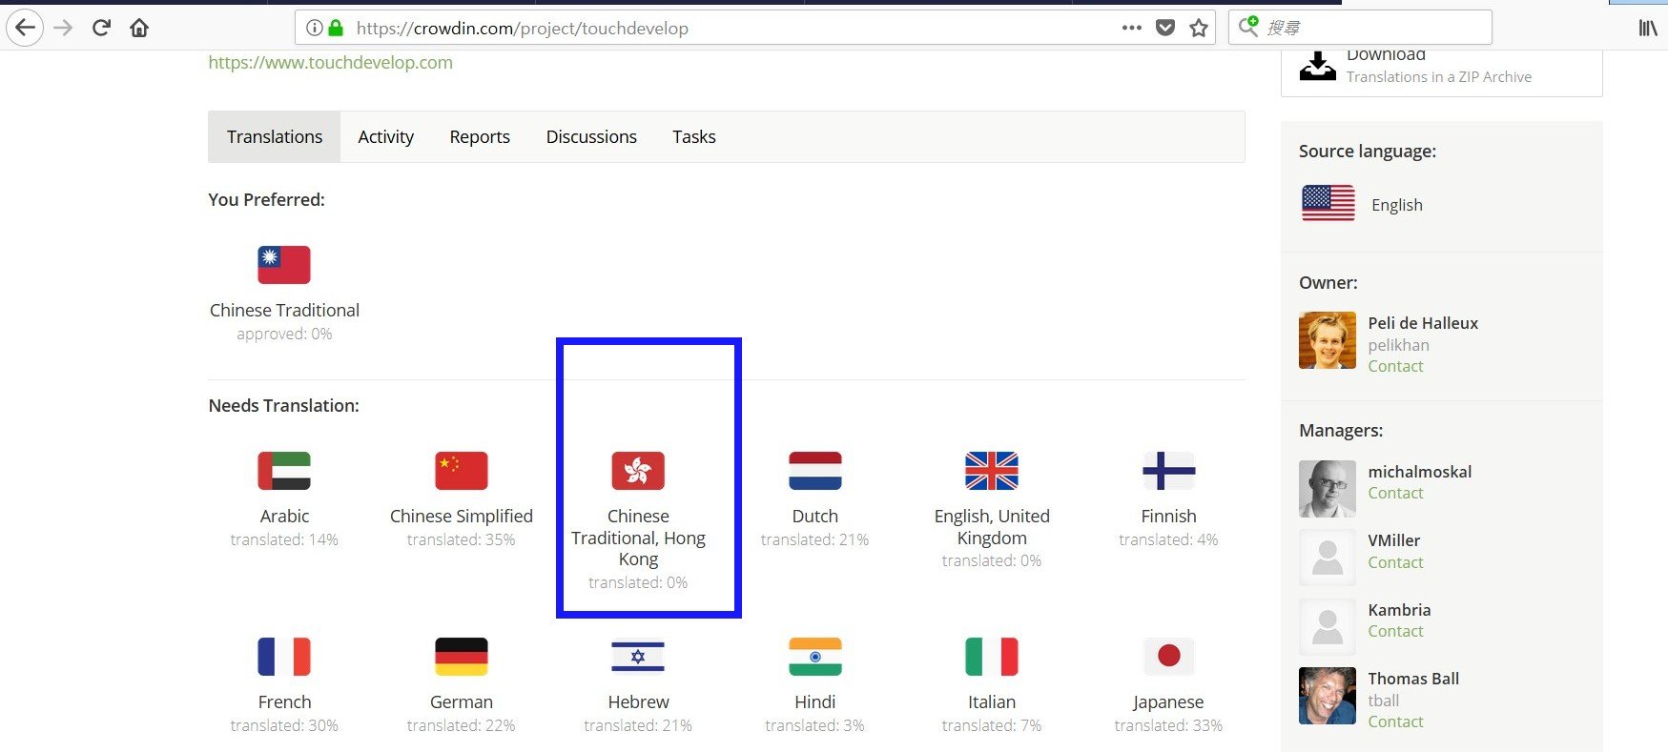Viewport: 1668px width, 752px height.
Task: Click the browser Forward arrow button
Action: [63, 28]
